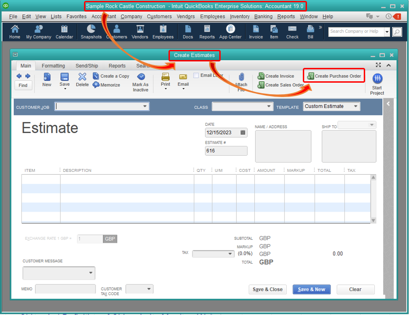Open the reminders alert icon
Screen dimensions: 409x315
point(397,17)
